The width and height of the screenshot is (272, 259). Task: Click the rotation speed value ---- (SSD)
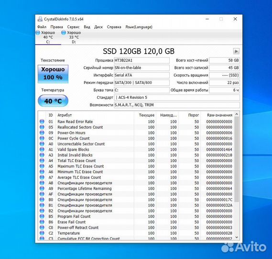225,75
